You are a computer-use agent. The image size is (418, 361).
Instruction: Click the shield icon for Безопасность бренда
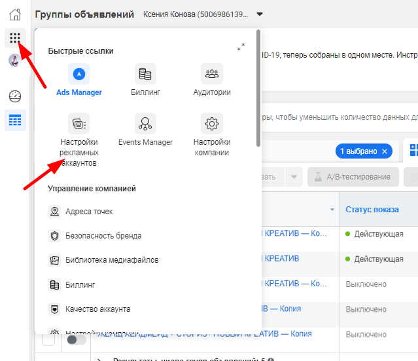[54, 236]
